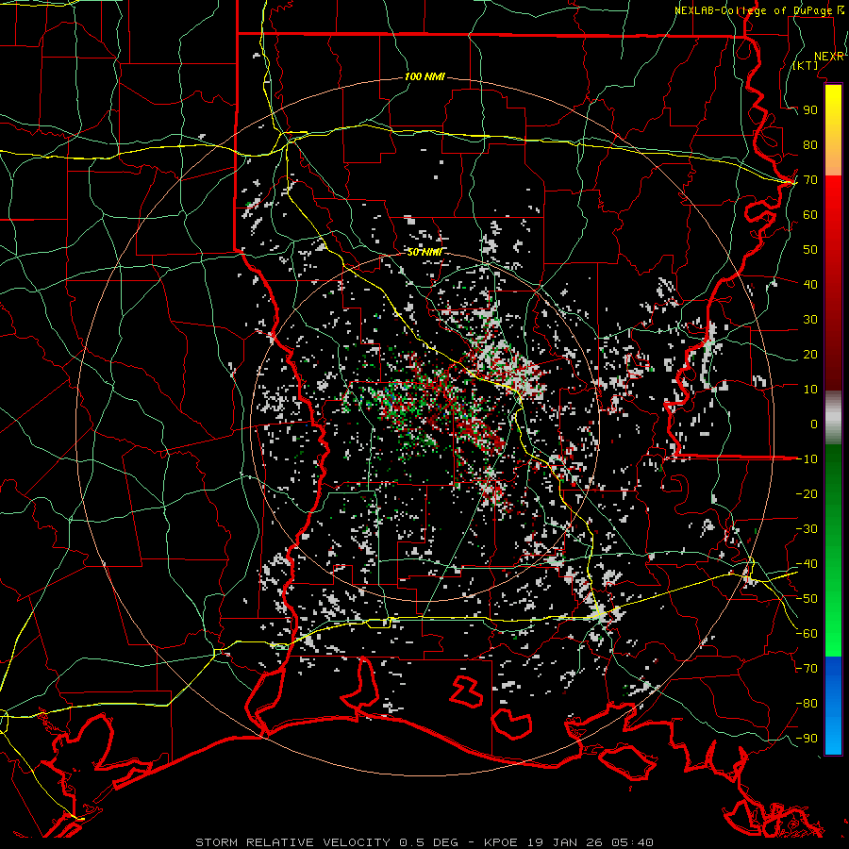Select the positive 60 legend value

810,214
